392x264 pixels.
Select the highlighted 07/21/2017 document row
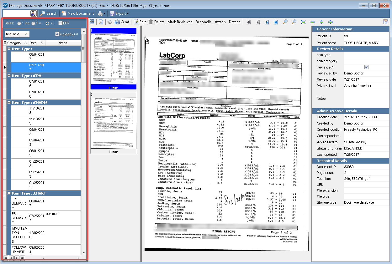coord(46,67)
